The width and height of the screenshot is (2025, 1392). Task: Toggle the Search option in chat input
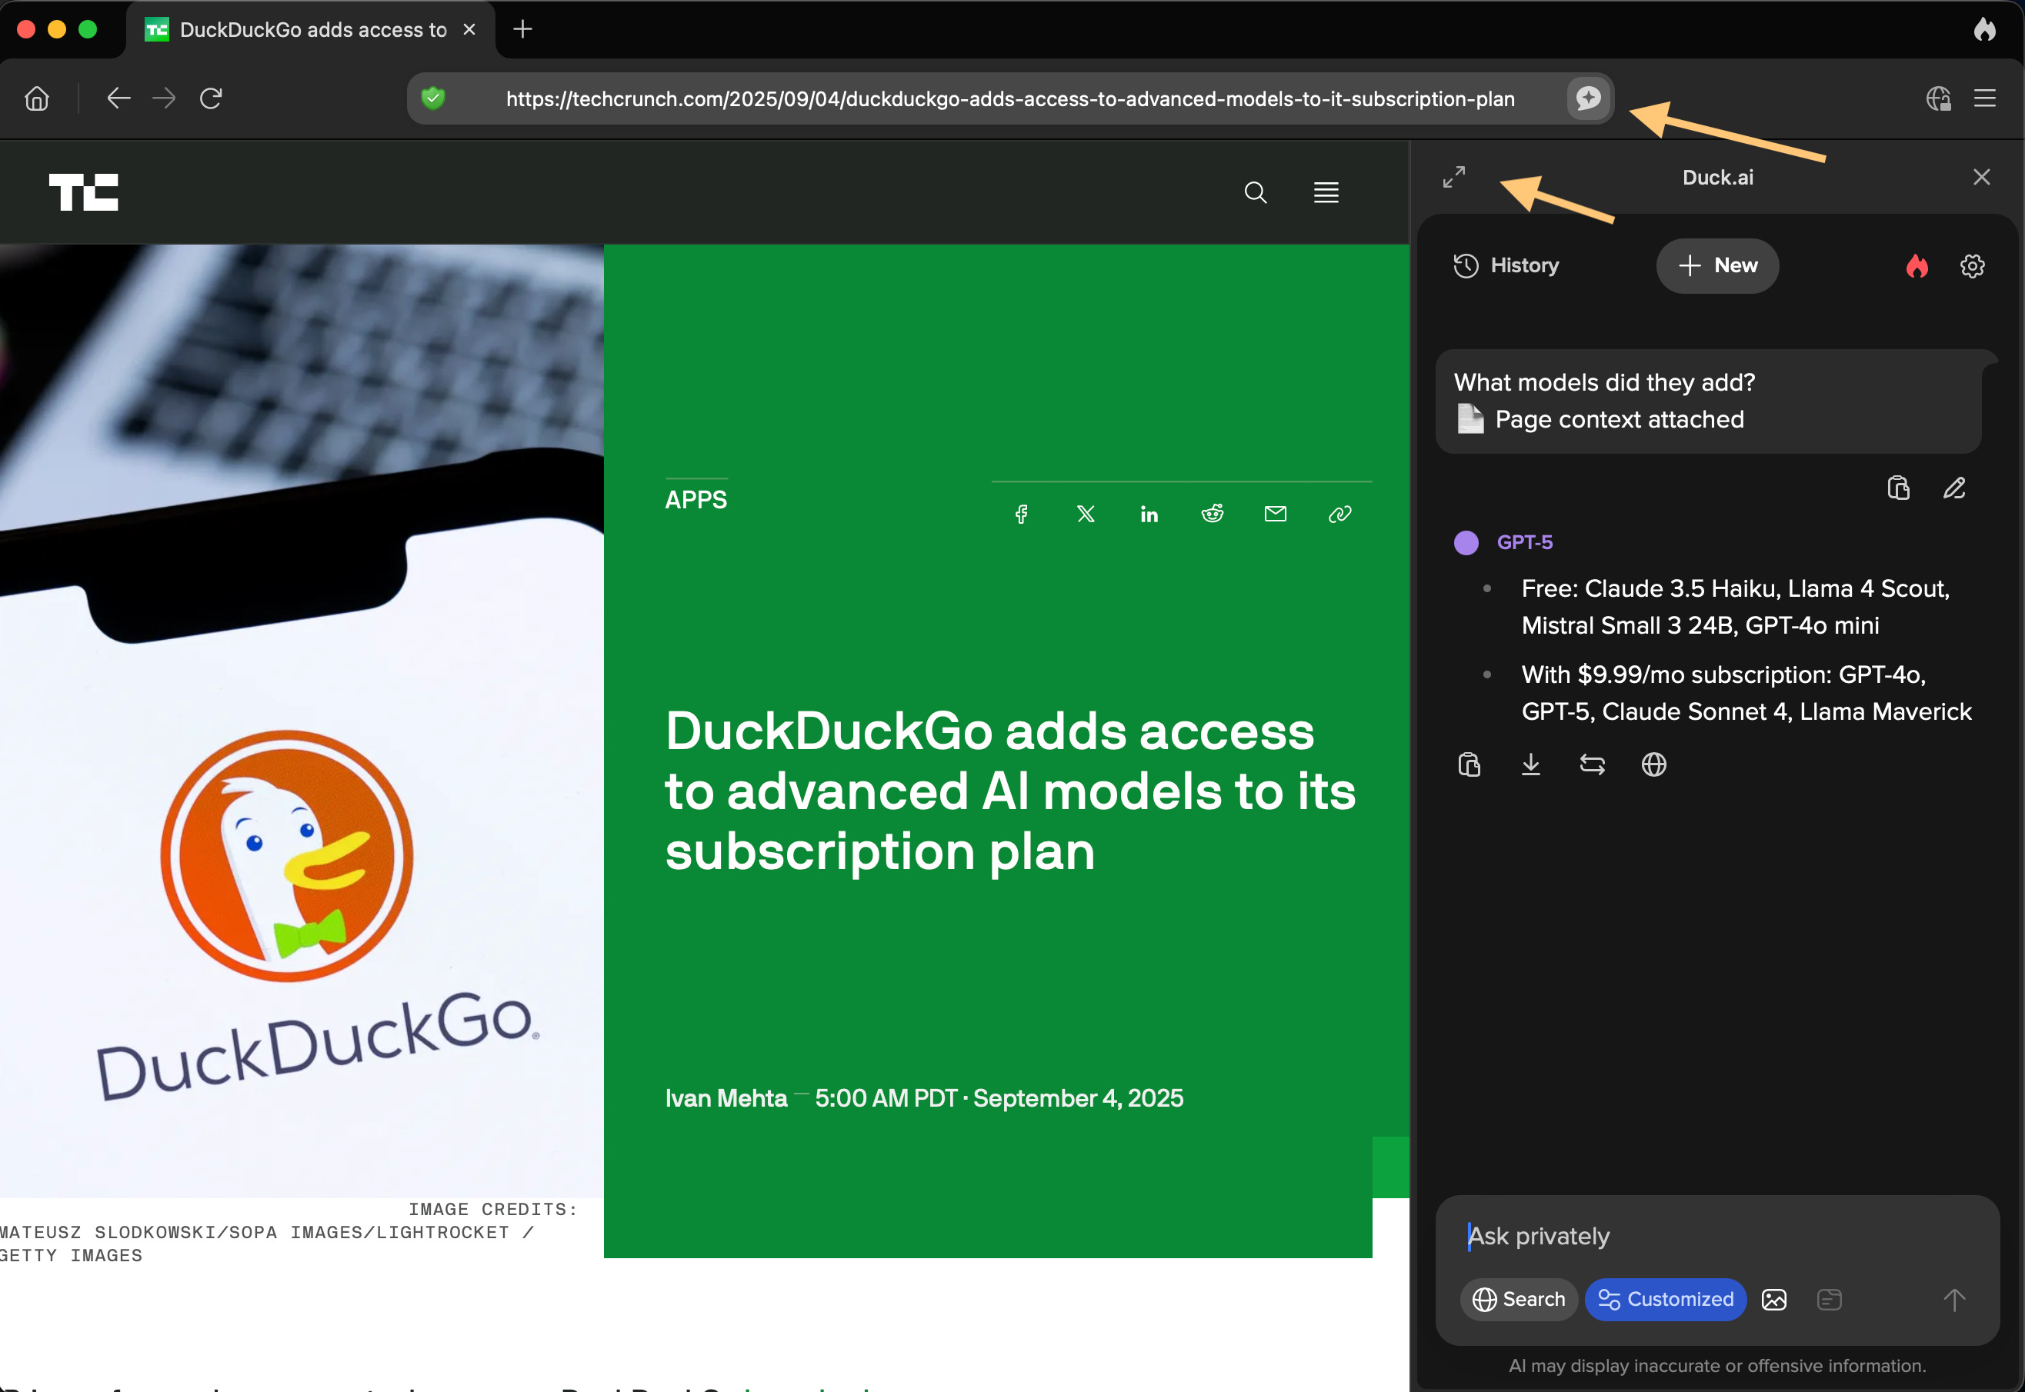(x=1519, y=1300)
